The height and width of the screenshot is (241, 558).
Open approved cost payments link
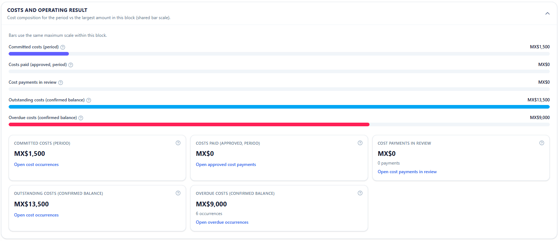coord(226,165)
